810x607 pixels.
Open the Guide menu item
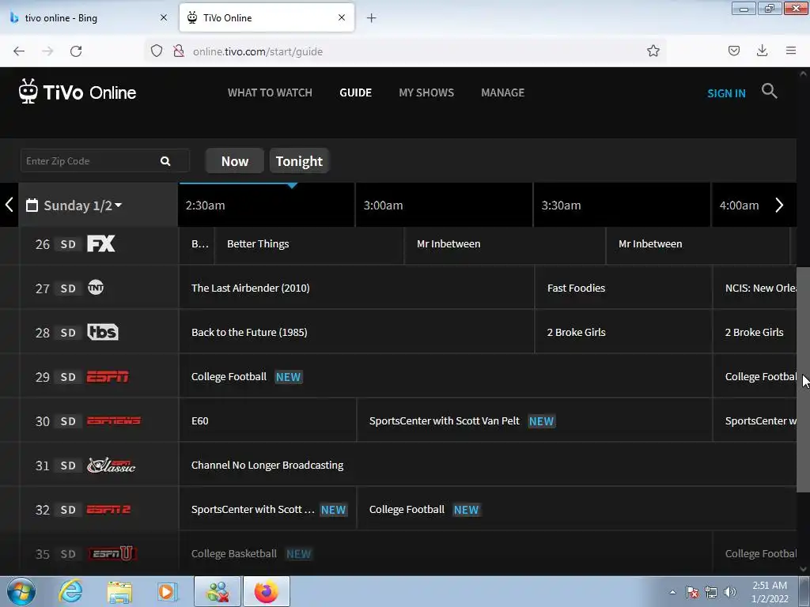(x=355, y=93)
